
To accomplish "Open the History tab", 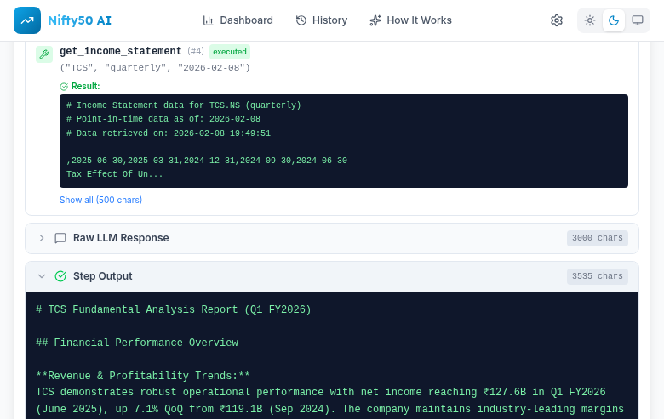I will point(321,20).
